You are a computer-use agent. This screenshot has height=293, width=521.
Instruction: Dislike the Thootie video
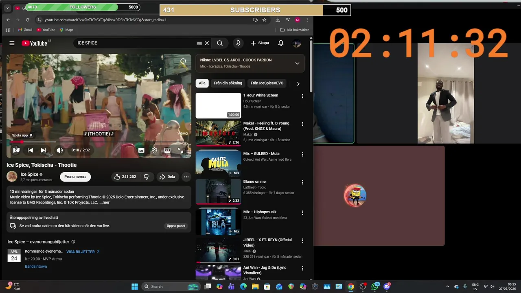click(x=147, y=177)
